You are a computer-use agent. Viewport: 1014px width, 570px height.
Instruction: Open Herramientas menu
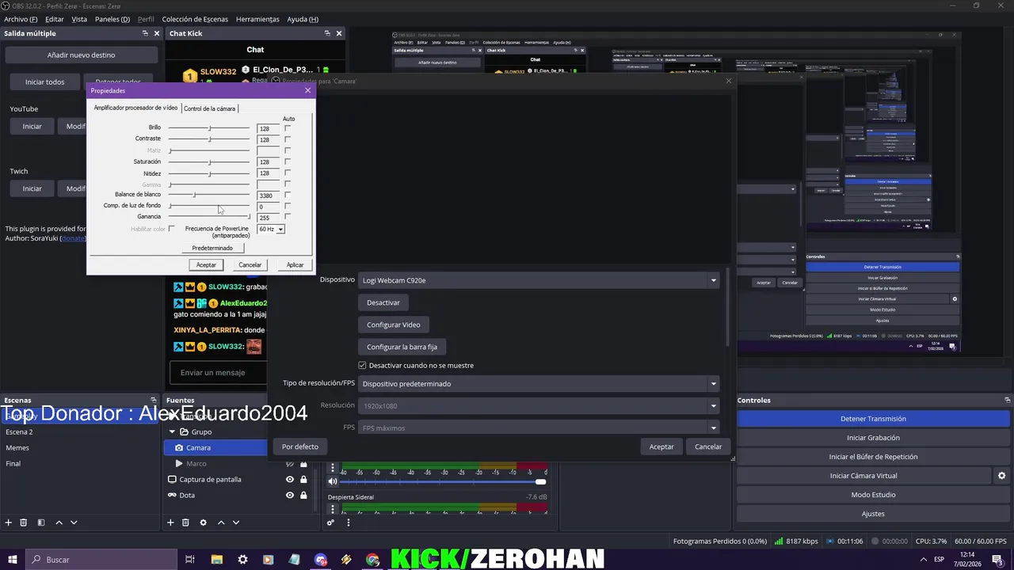[257, 19]
